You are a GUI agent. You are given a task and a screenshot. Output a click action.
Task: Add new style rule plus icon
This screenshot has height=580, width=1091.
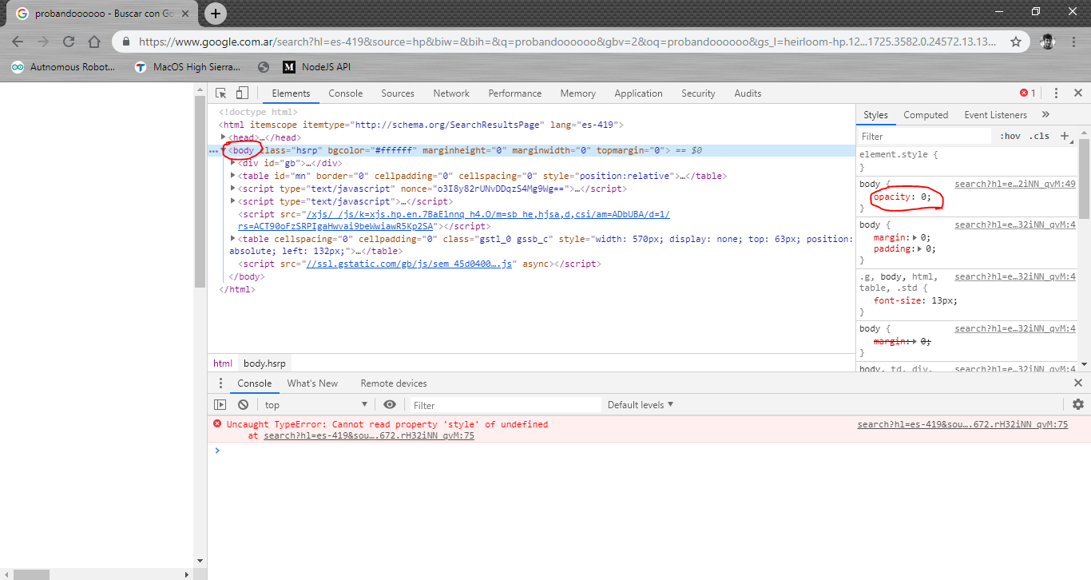1064,136
